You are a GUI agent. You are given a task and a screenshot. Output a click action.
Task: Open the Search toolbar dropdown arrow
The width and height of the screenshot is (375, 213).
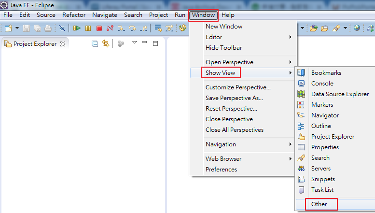coord(345,28)
